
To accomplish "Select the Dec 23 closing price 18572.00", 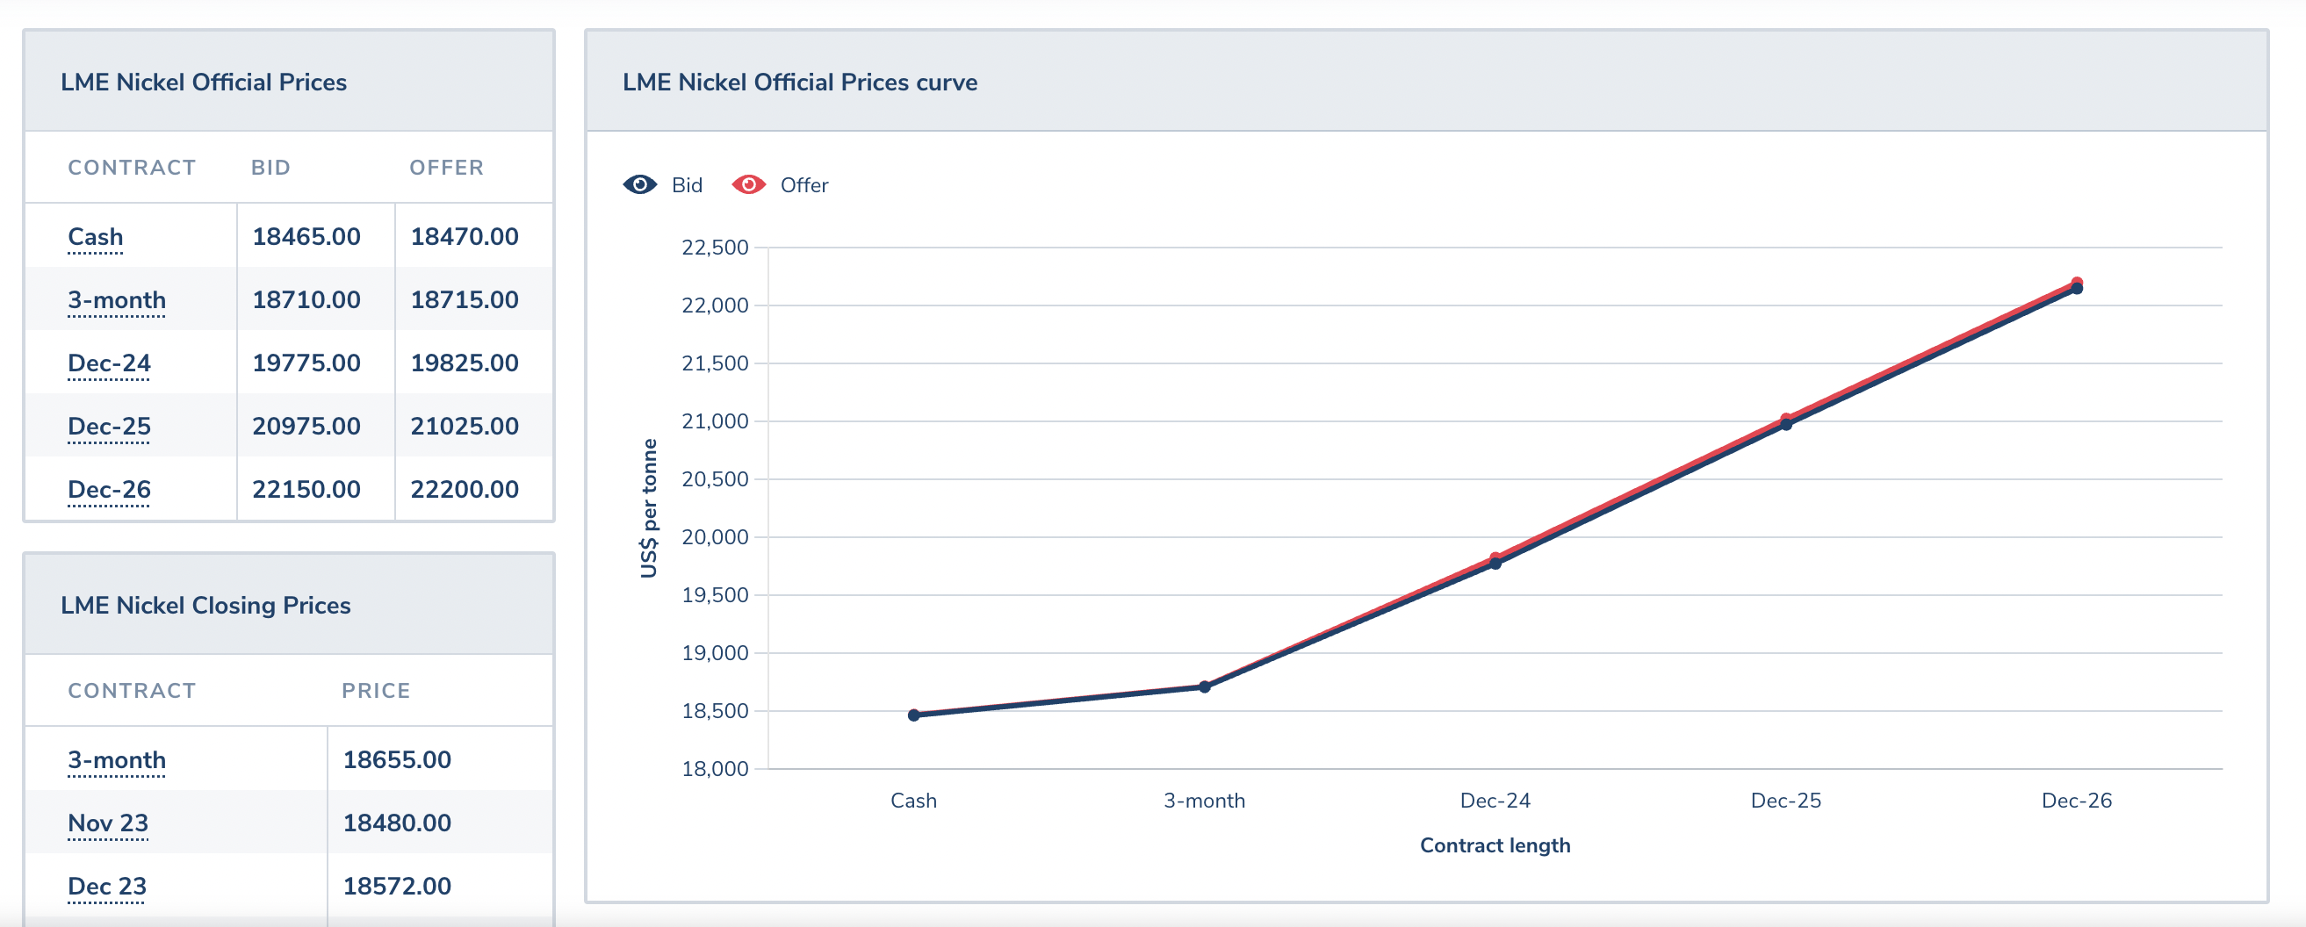I will pos(398,886).
